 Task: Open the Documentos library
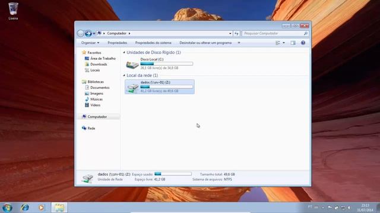click(x=100, y=88)
